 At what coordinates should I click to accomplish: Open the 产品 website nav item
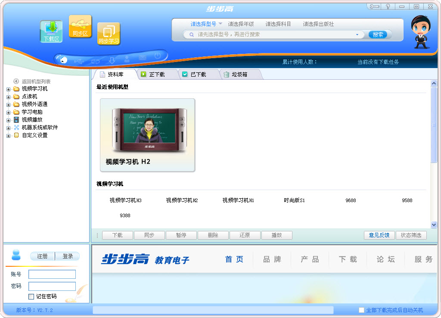(x=310, y=259)
